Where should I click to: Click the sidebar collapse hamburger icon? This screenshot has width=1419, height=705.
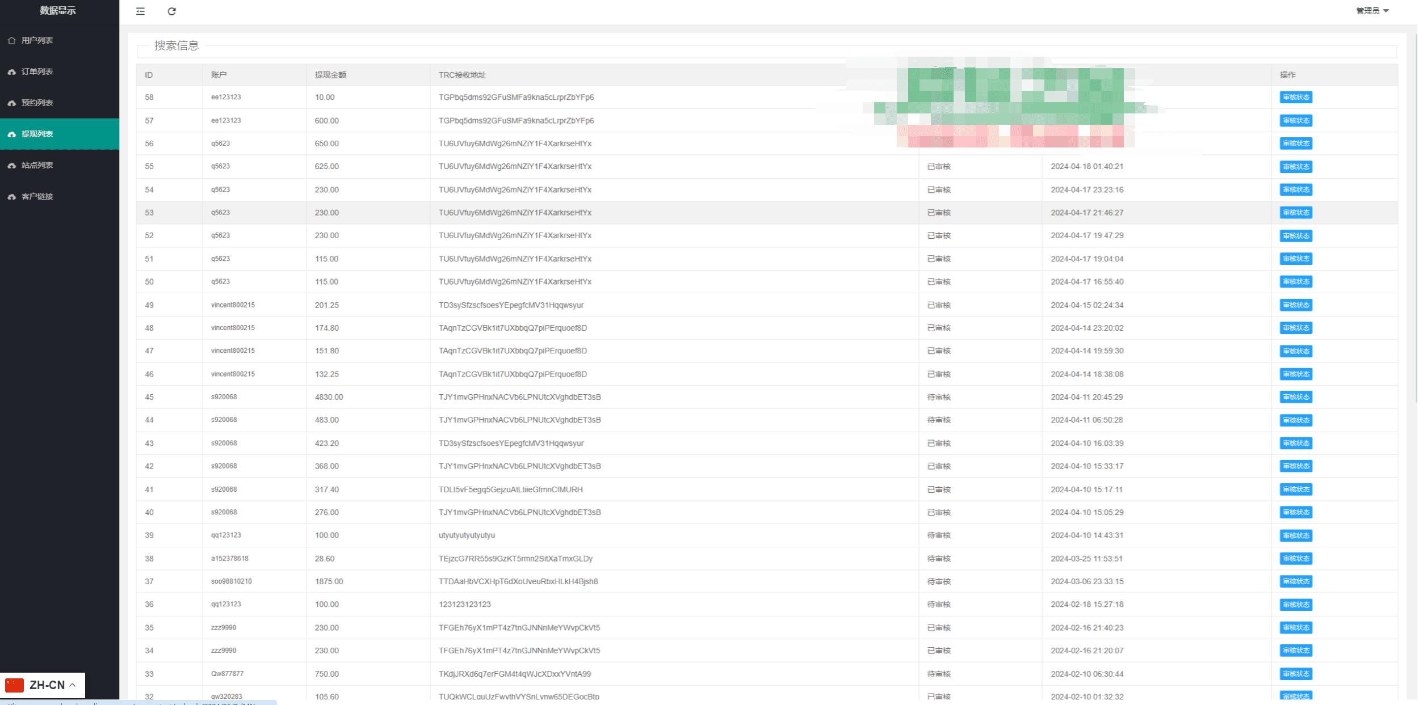(140, 11)
